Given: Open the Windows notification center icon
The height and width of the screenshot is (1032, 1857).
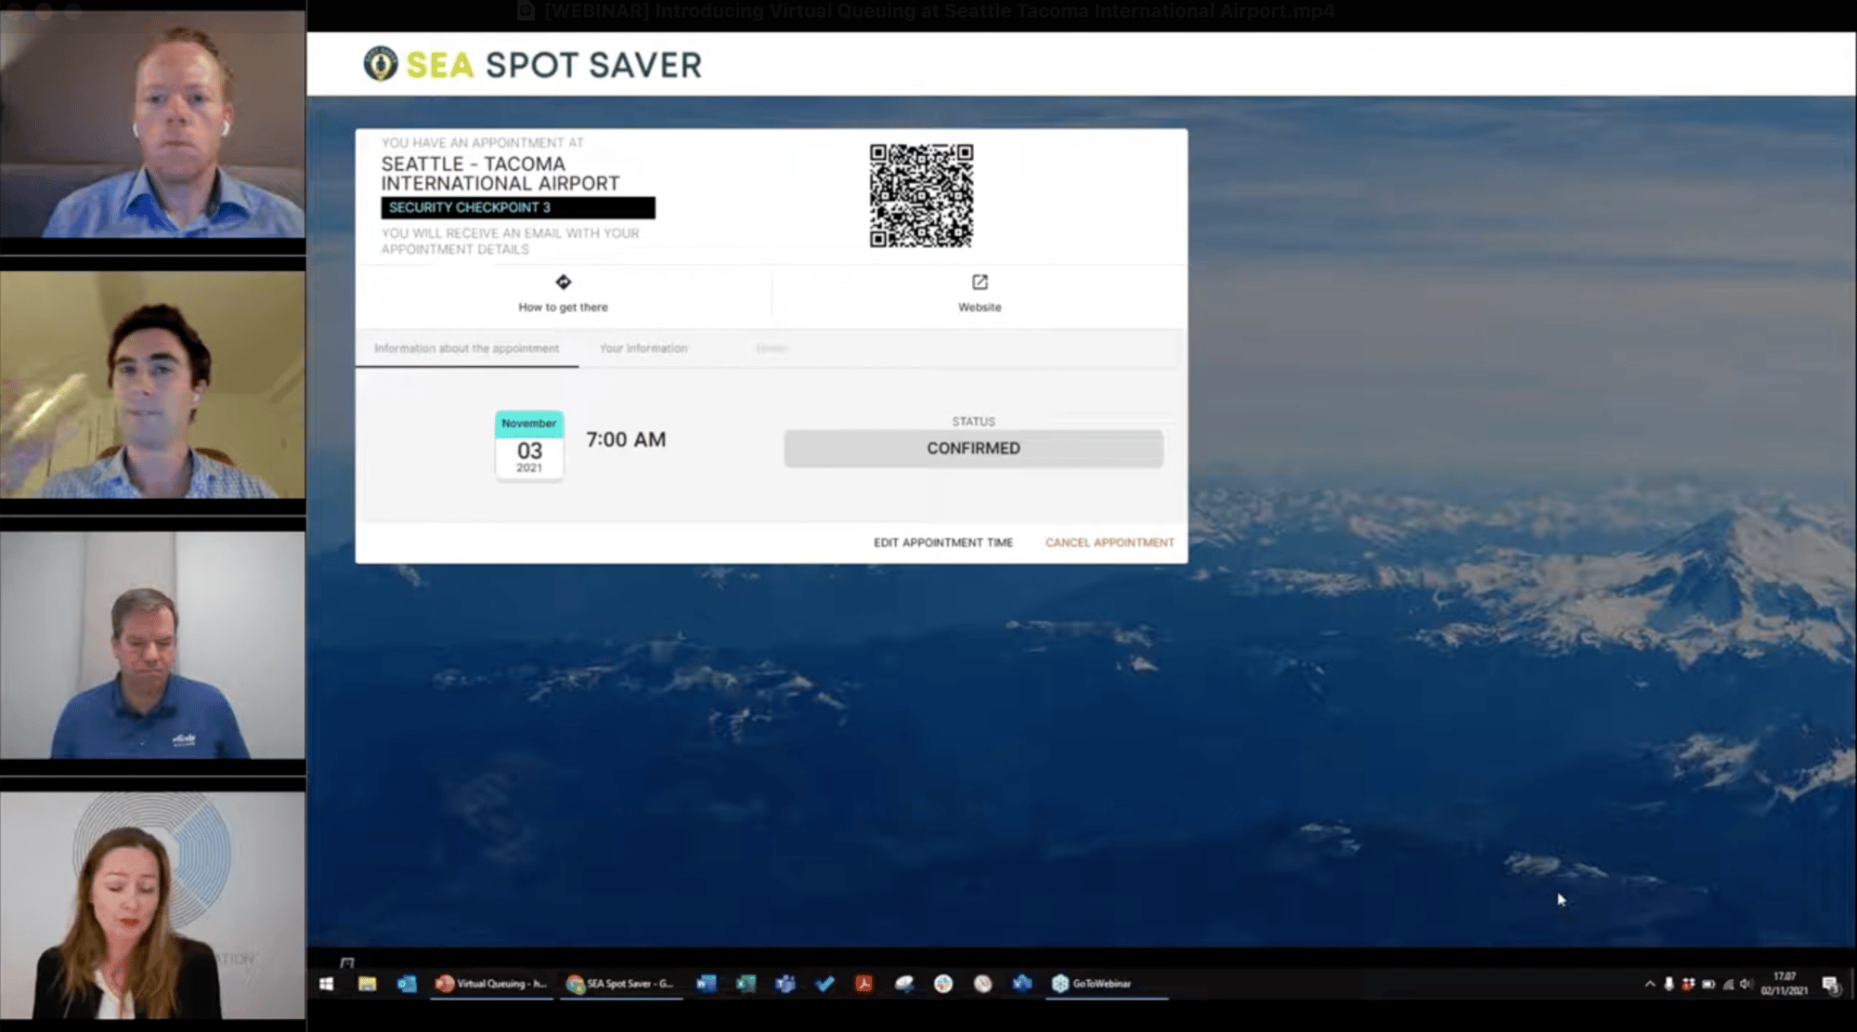Looking at the screenshot, I should click(x=1830, y=985).
